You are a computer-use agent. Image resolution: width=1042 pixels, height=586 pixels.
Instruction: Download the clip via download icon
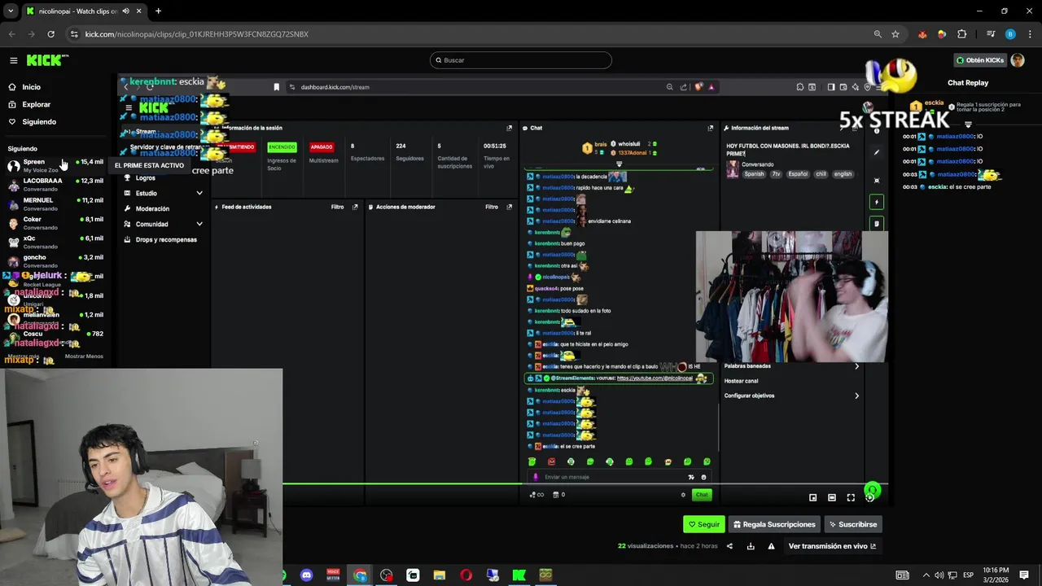[751, 546]
